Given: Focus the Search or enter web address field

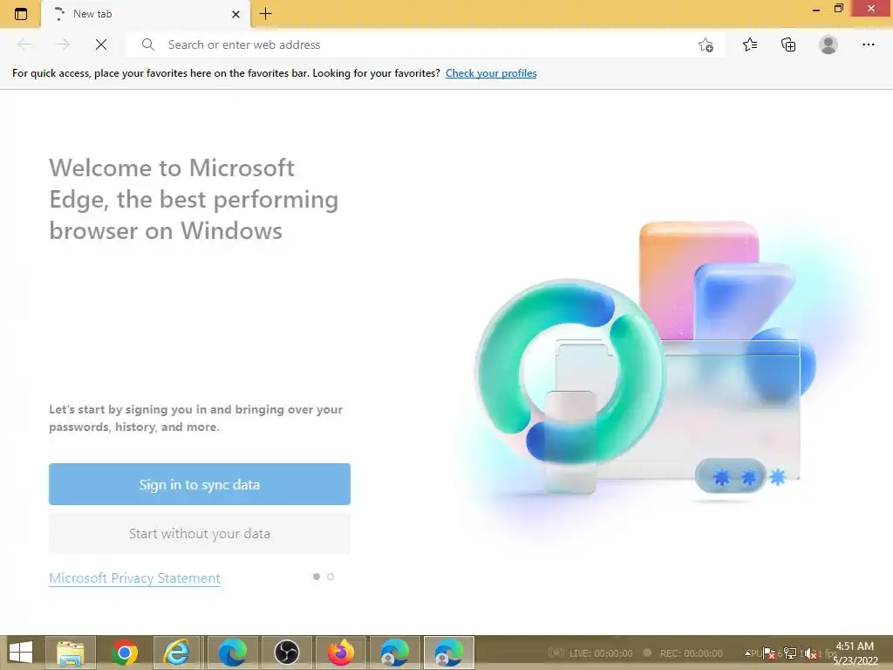Looking at the screenshot, I should [425, 44].
